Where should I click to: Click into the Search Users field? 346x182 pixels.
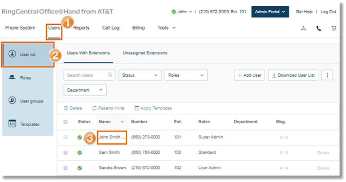89,75
